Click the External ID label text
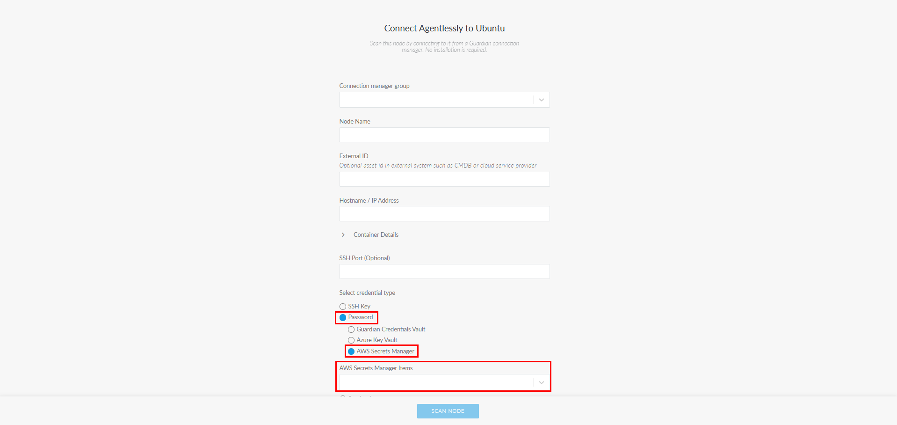 point(354,156)
